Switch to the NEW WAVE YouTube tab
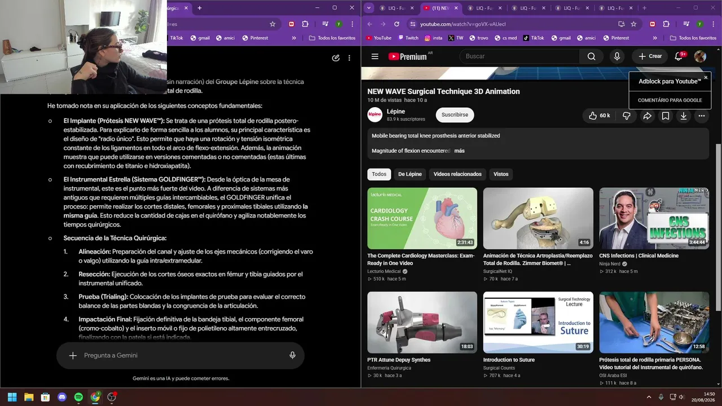 coord(441,8)
